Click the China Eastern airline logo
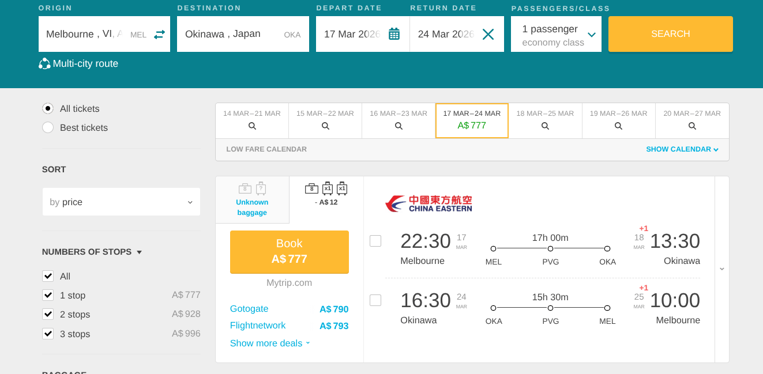This screenshot has height=374, width=763. 429,203
